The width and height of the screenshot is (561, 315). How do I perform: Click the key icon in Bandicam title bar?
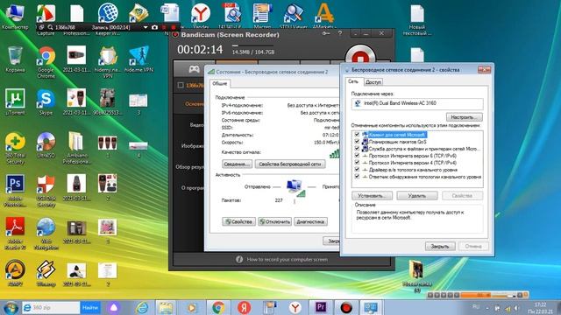325,33
